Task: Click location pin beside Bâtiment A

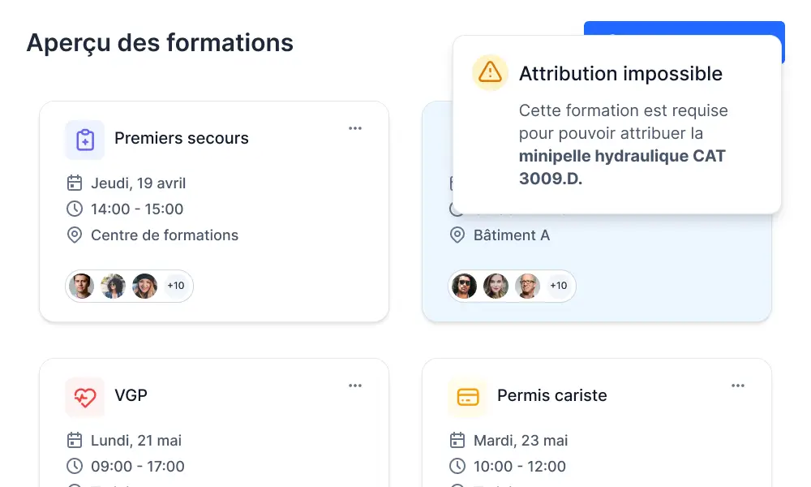Action: point(457,235)
